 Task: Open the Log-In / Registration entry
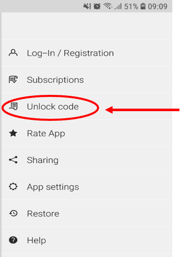point(86,53)
